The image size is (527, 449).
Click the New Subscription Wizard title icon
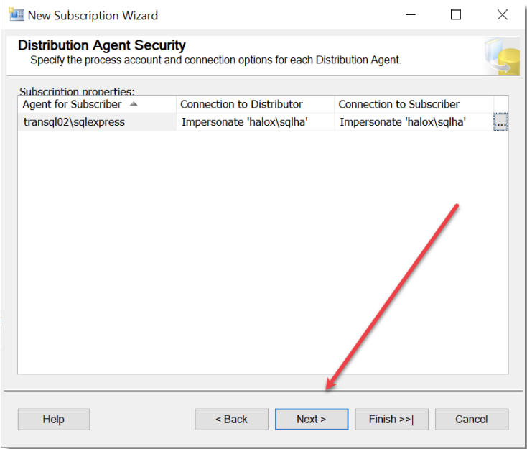click(x=16, y=15)
